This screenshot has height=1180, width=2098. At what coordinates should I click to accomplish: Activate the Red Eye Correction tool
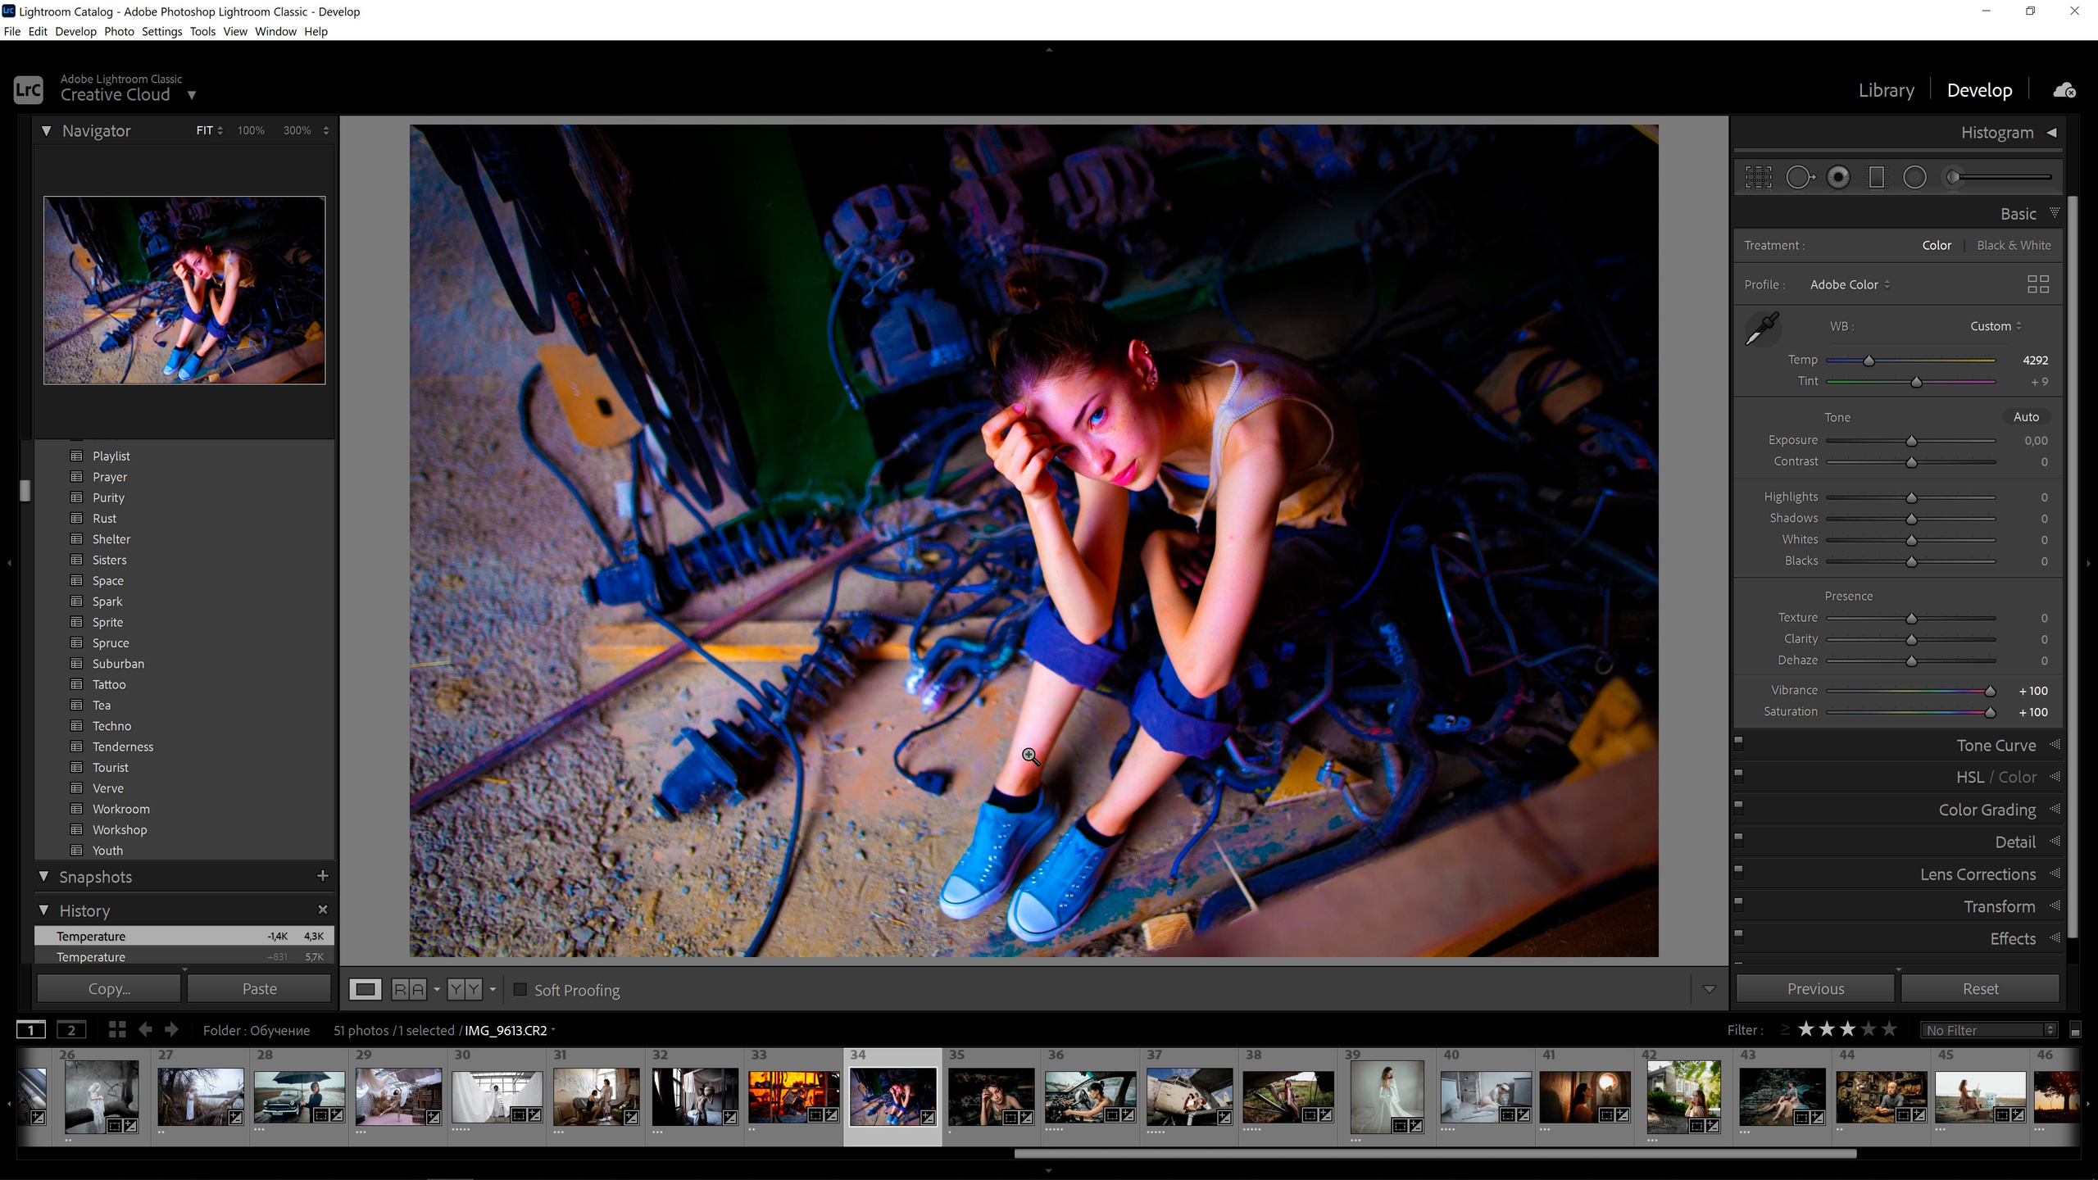[1838, 177]
